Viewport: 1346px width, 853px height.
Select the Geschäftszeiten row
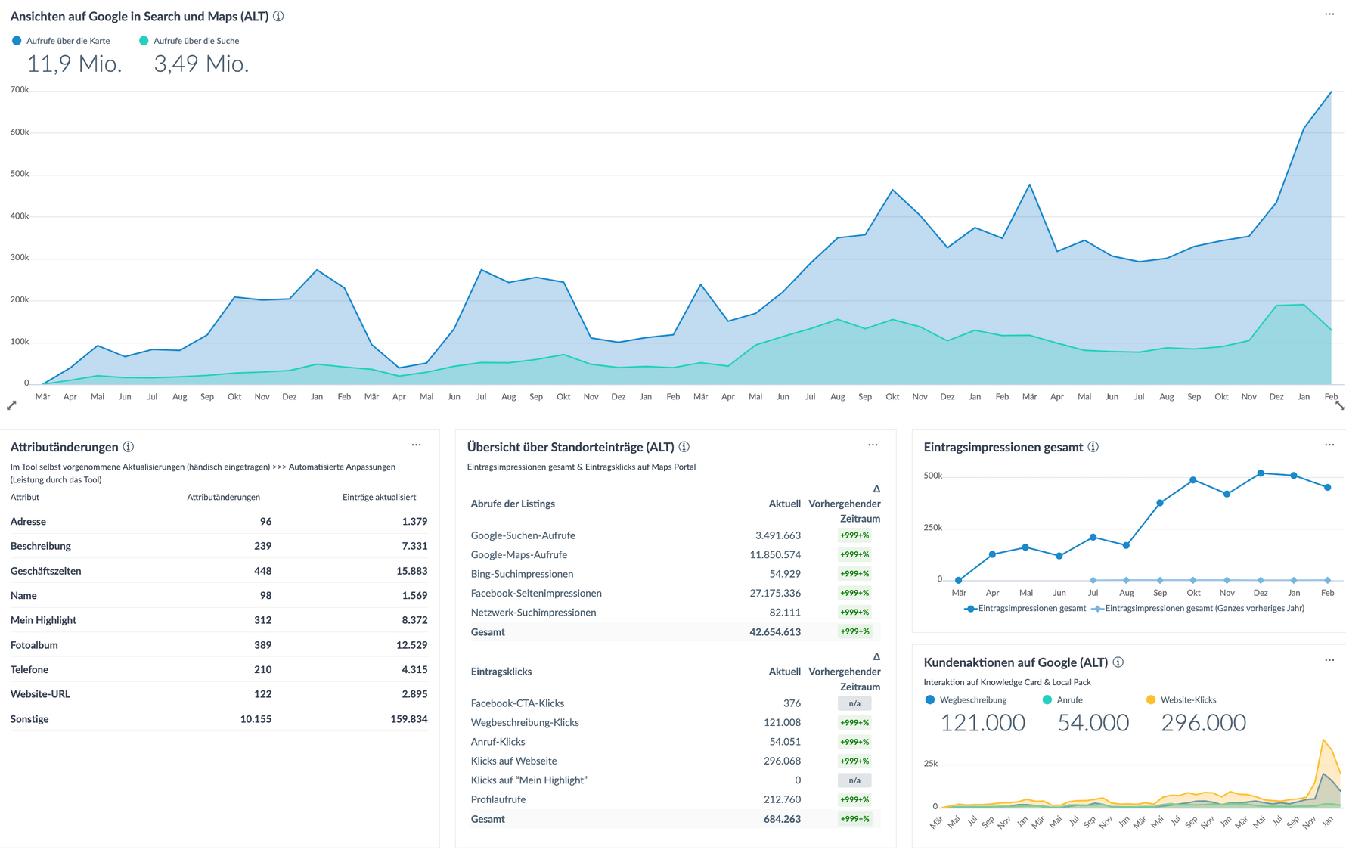tap(219, 571)
